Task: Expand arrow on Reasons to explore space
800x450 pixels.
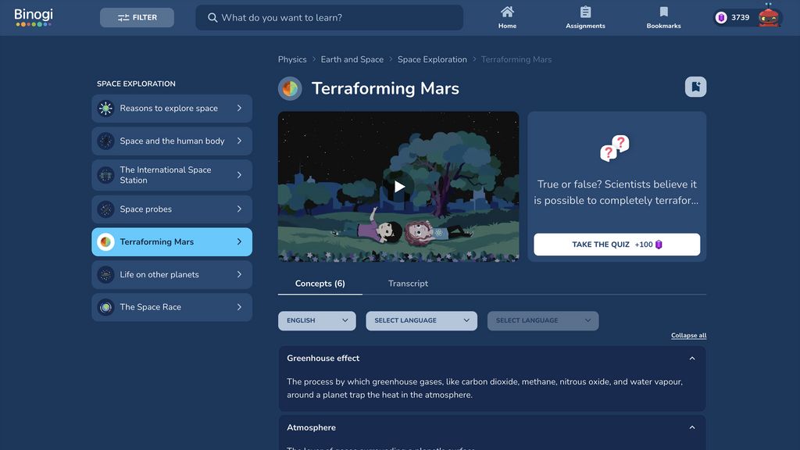Action: [x=239, y=108]
